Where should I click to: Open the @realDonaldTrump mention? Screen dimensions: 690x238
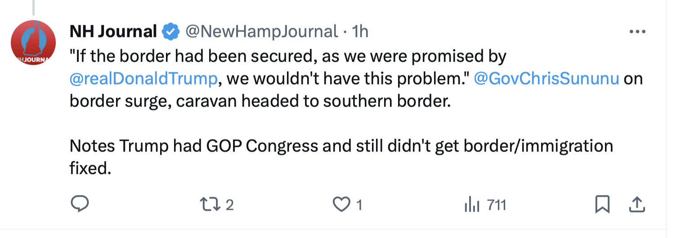tap(143, 79)
